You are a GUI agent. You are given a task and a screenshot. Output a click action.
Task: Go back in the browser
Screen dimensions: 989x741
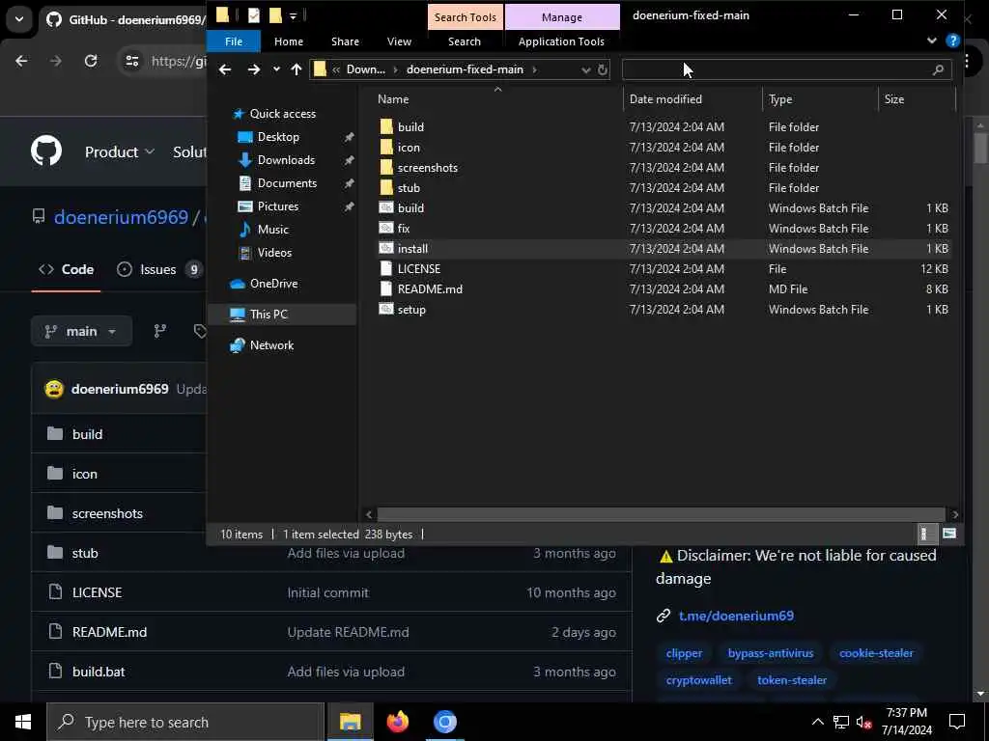[21, 61]
